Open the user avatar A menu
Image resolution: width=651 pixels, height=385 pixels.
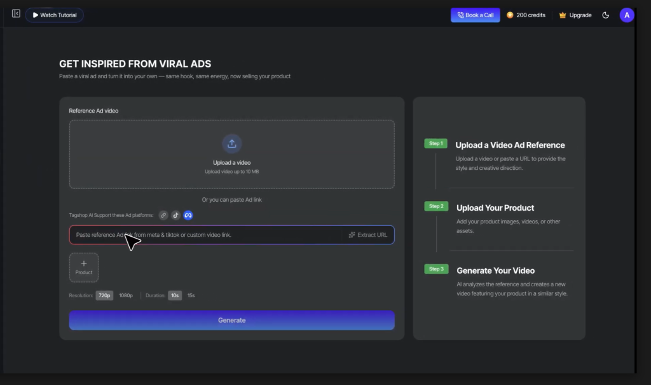pos(626,15)
